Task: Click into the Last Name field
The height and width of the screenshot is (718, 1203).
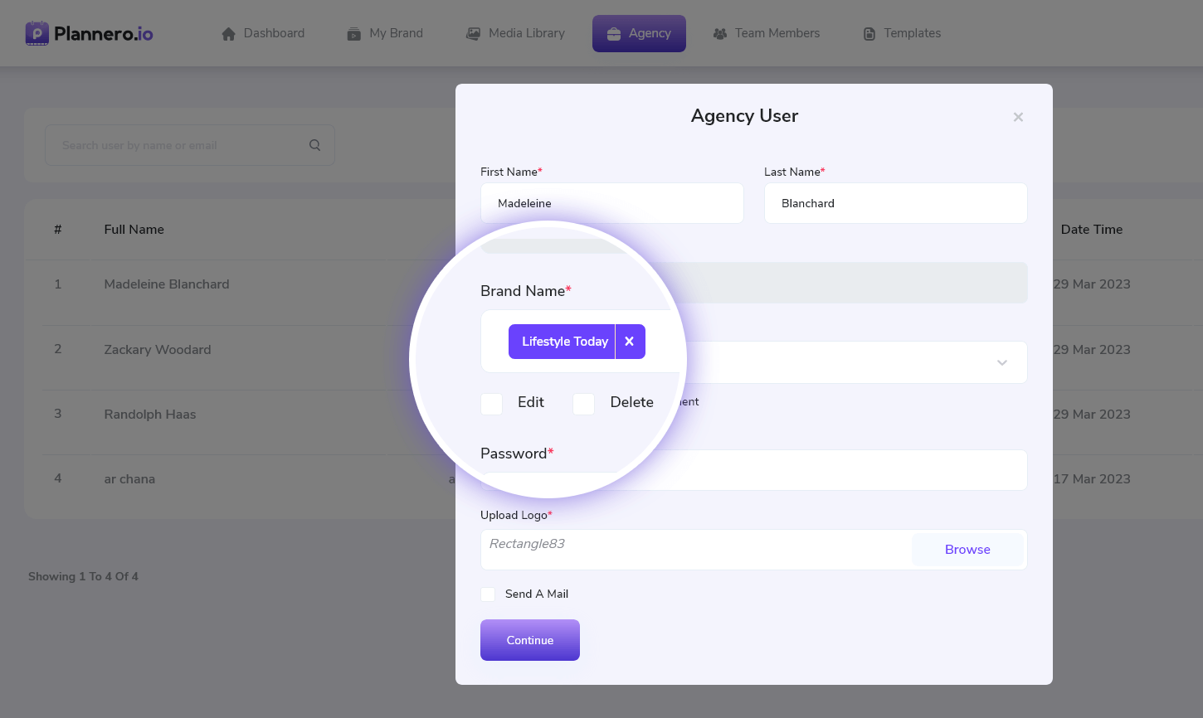Action: coord(895,203)
